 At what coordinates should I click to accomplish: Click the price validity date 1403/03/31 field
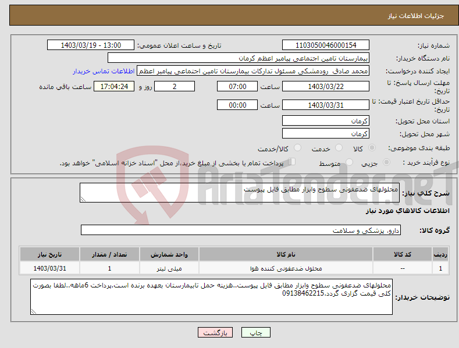coord(326,105)
